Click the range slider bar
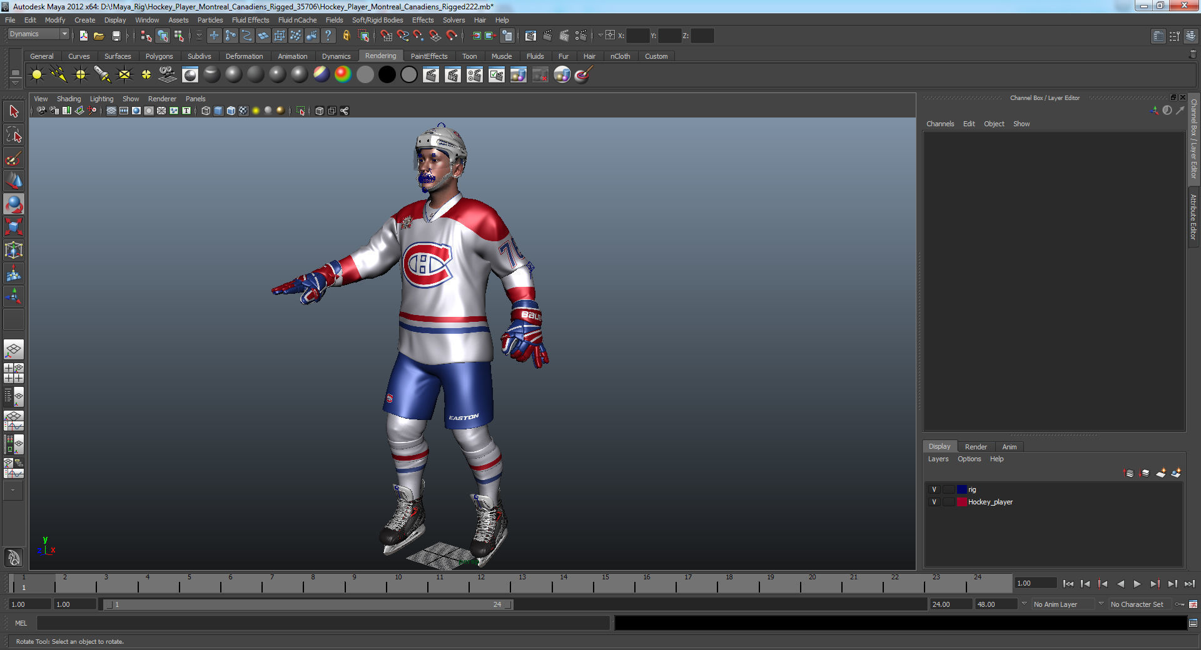The image size is (1201, 650). pyautogui.click(x=308, y=604)
